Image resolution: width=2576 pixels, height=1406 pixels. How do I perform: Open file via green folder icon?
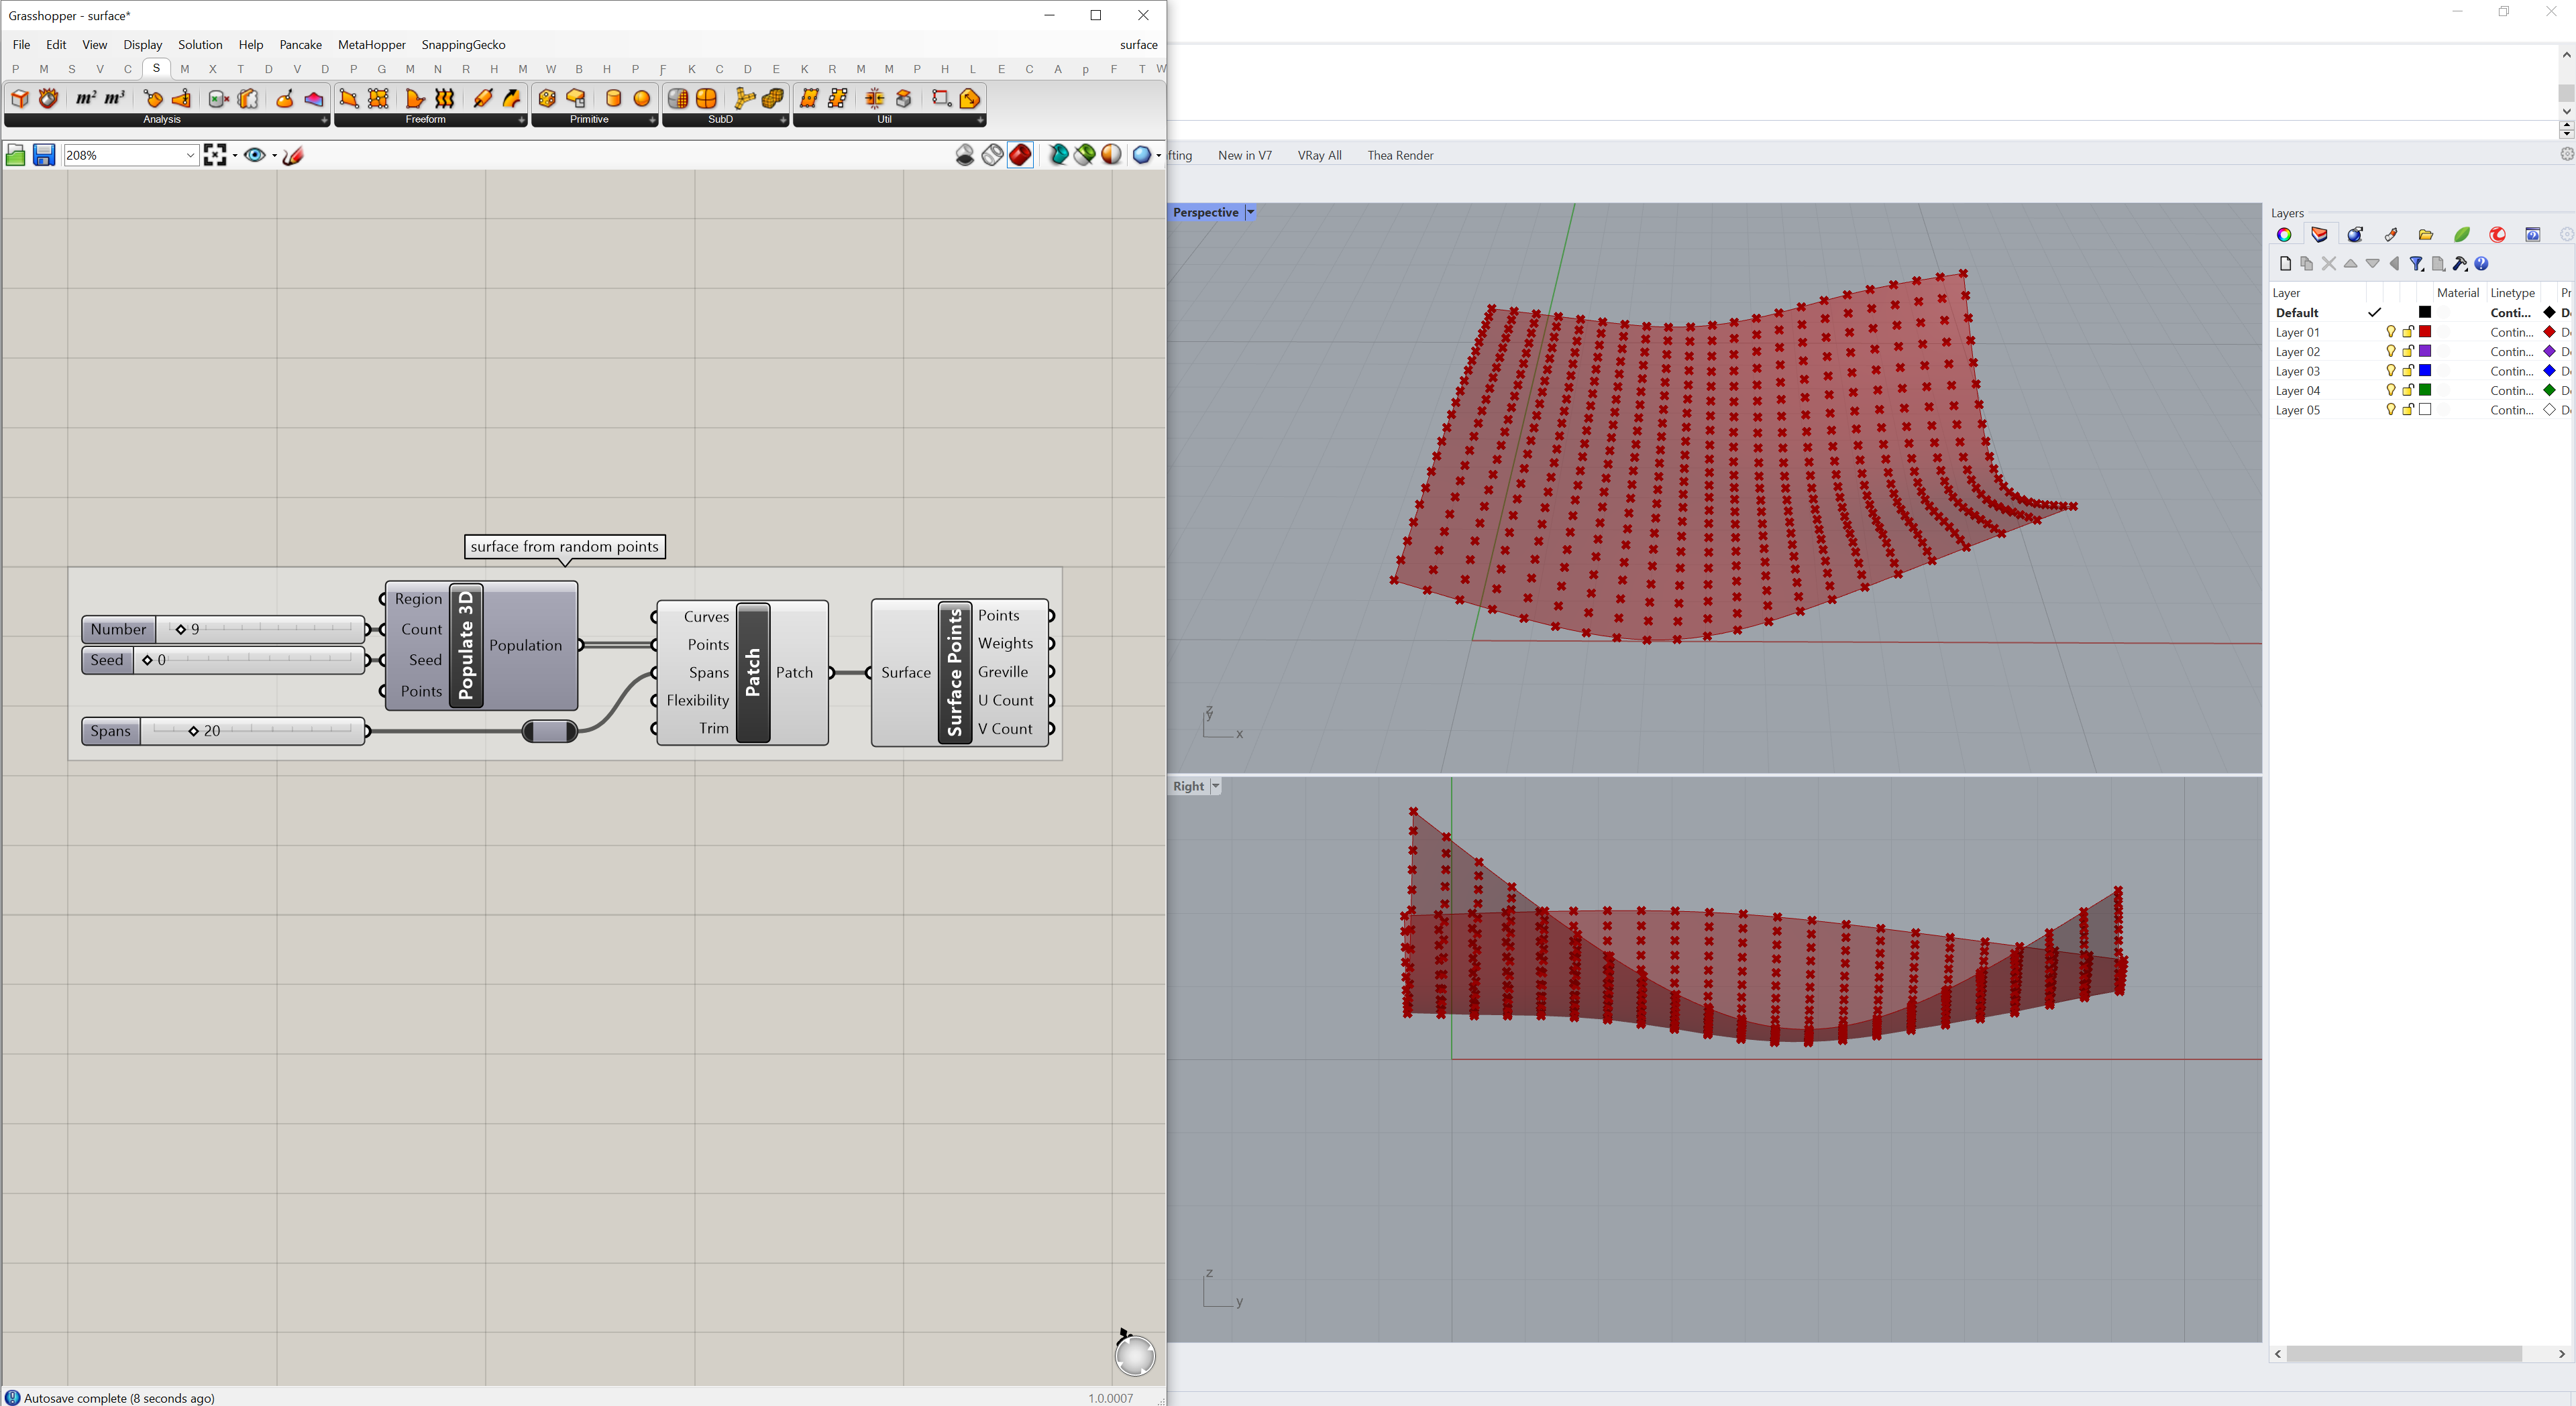tap(15, 155)
